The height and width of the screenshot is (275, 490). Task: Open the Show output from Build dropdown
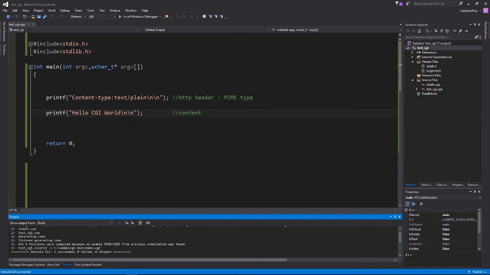(x=76, y=223)
